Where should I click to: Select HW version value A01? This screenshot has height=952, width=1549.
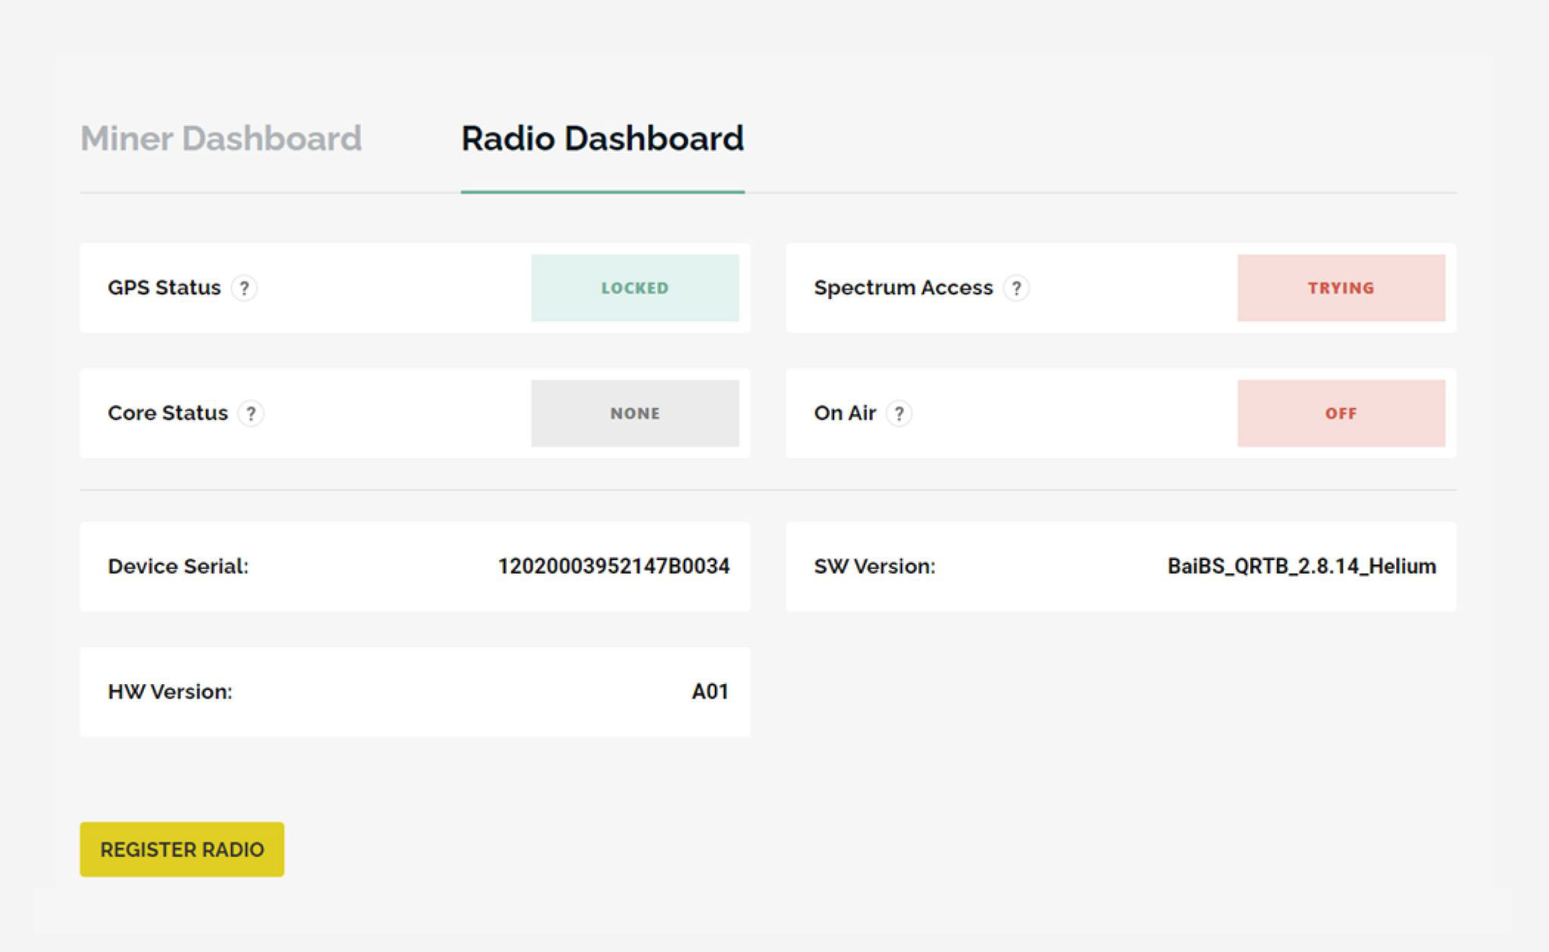709,692
